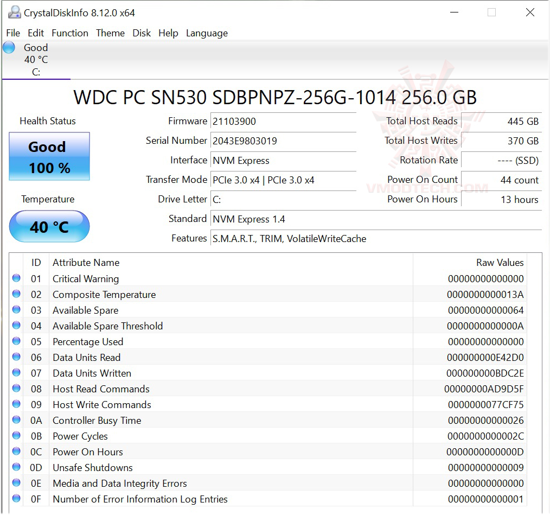This screenshot has height=515, width=550.
Task: Click the Available Spare Threshold status orb
Action: tap(16, 325)
